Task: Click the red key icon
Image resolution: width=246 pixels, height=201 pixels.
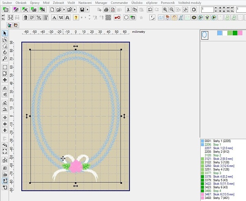Action: 118,17
